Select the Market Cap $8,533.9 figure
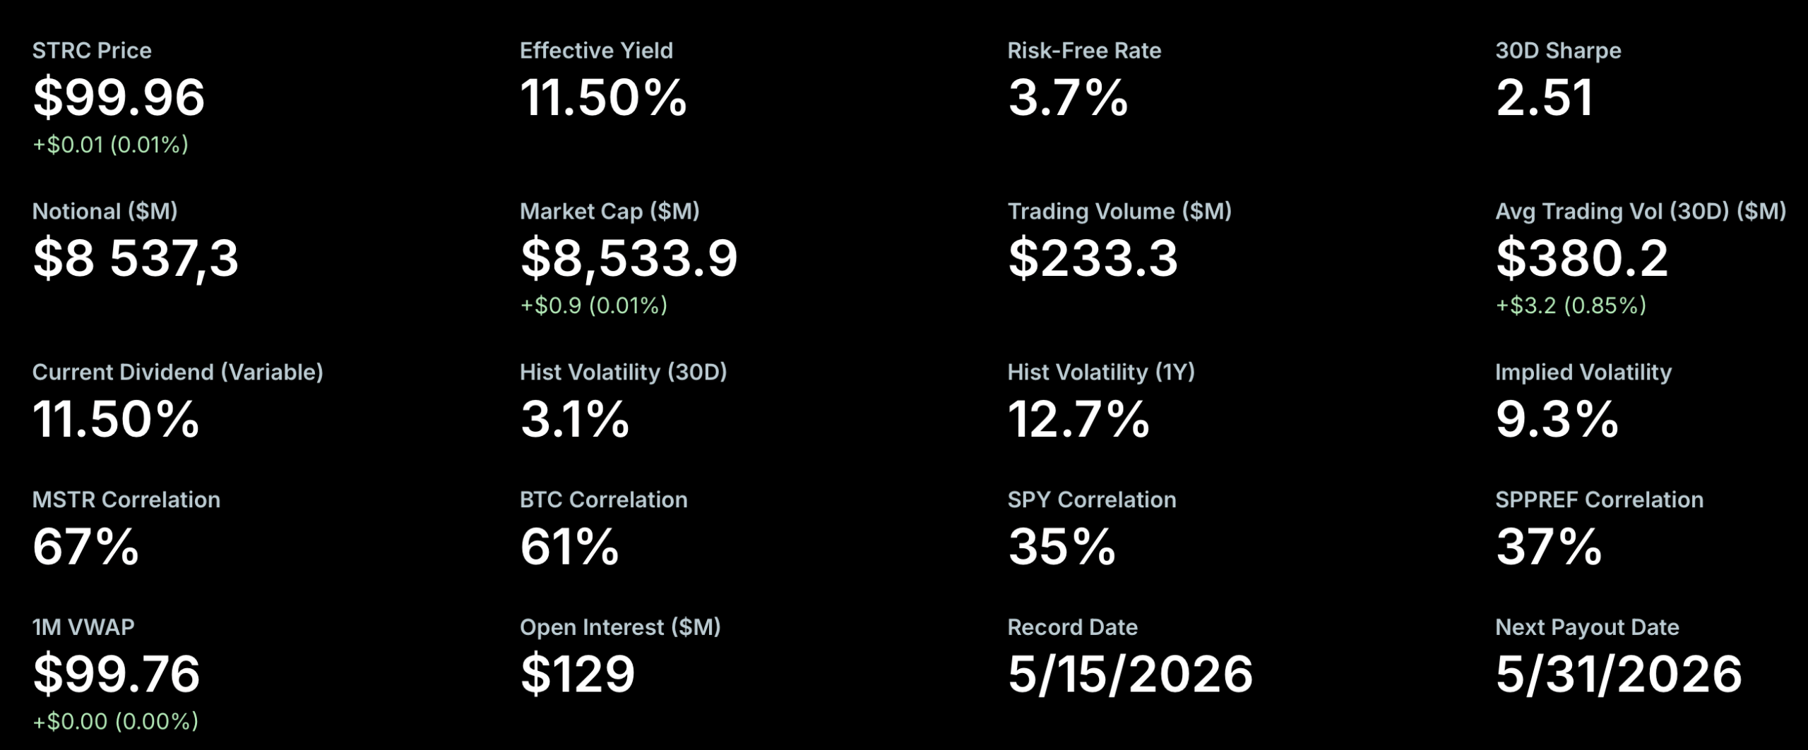 (x=629, y=259)
